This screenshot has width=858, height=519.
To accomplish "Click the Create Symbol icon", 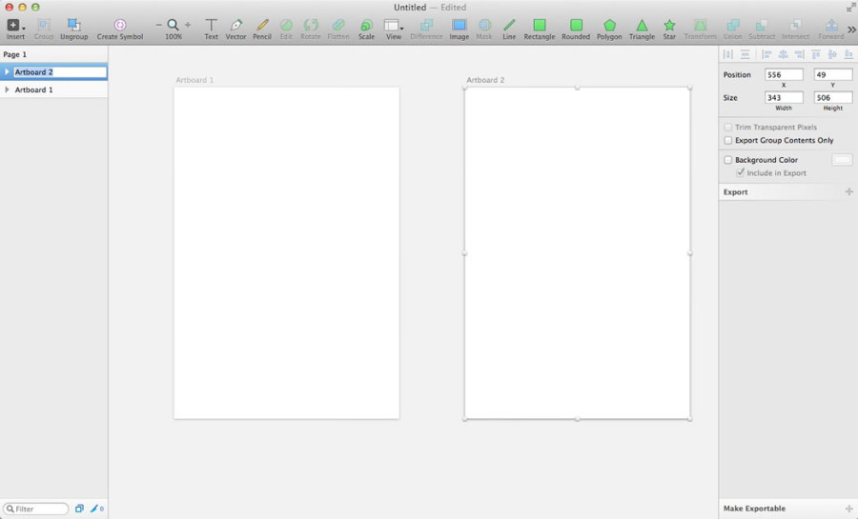I will tap(120, 29).
